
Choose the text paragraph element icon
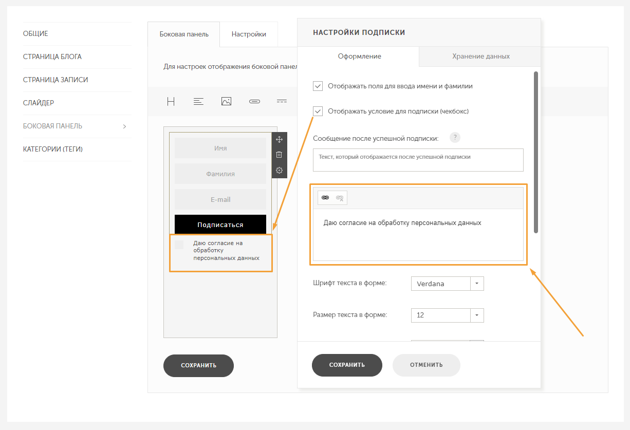(x=198, y=101)
